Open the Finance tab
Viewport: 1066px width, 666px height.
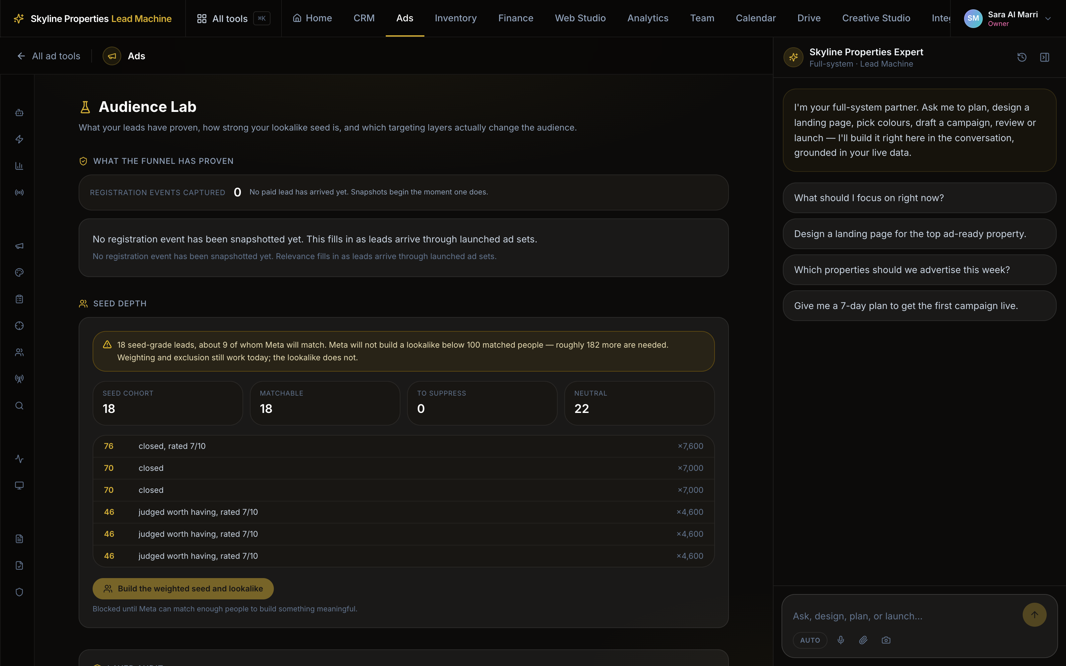(x=515, y=18)
